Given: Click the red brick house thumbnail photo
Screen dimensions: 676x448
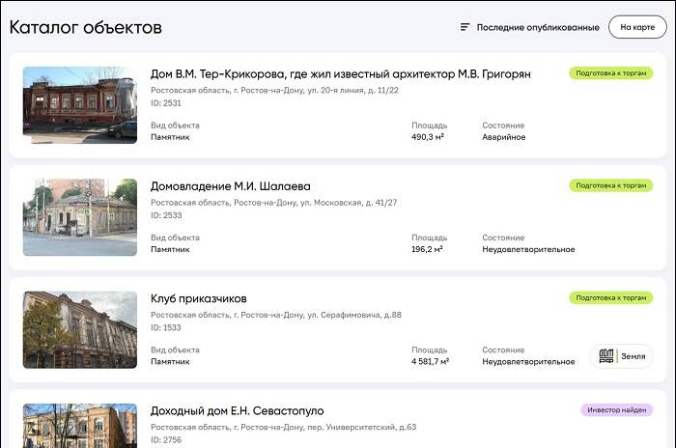Looking at the screenshot, I should (x=80, y=105).
